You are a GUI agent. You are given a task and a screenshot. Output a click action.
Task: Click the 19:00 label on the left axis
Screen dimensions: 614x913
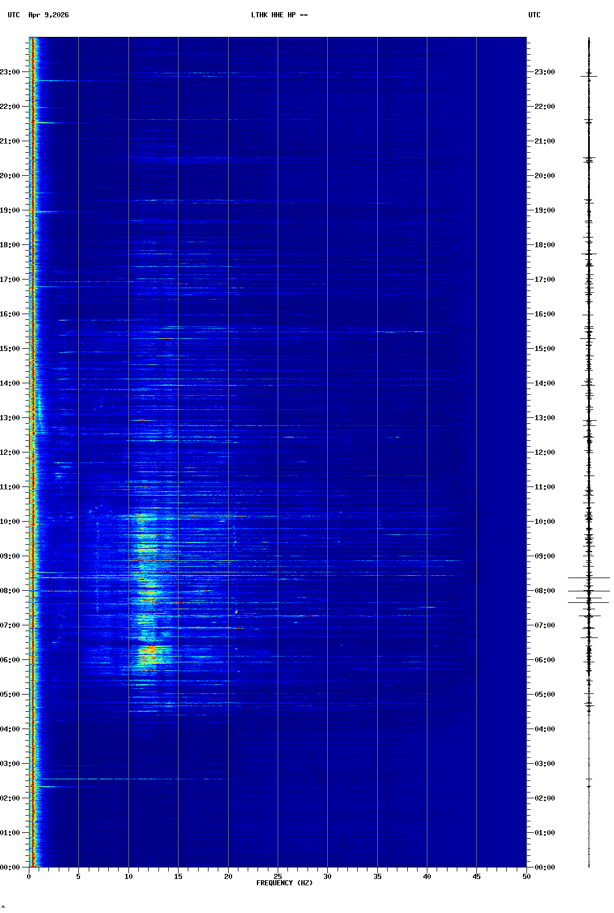10,210
